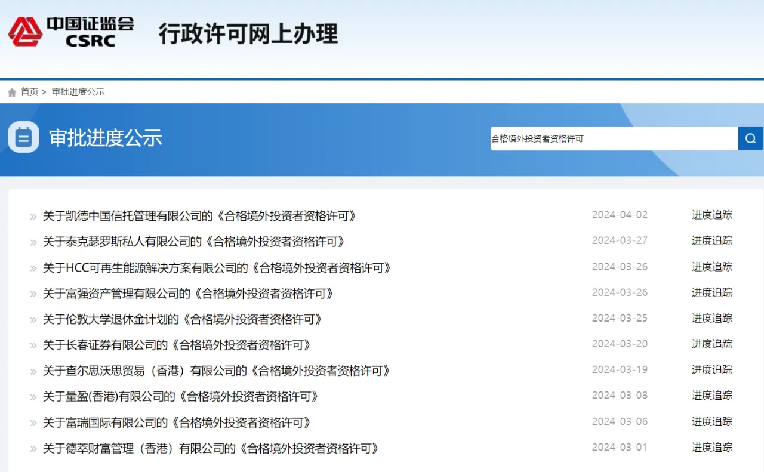Focus the search field containing 合格境外投资者资格许可
This screenshot has width=764, height=472.
click(614, 138)
